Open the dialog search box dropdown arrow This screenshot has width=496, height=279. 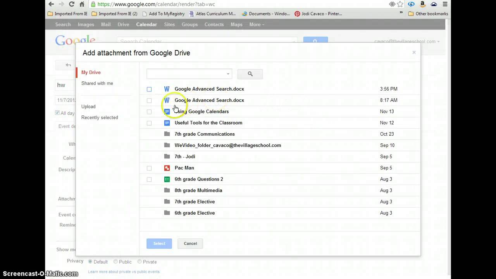(228, 74)
